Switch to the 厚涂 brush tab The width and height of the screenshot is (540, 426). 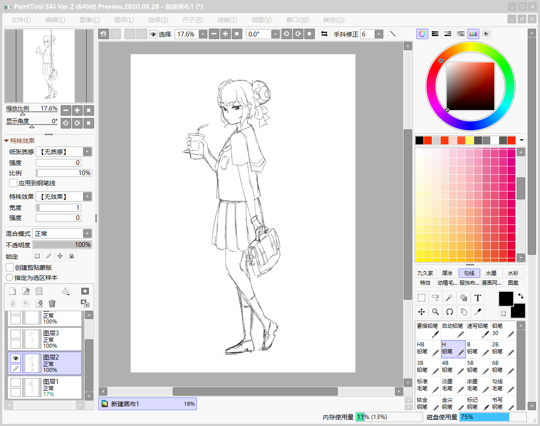[x=447, y=273]
